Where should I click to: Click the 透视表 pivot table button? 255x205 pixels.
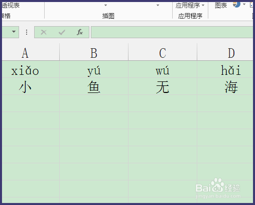(x=11, y=6)
